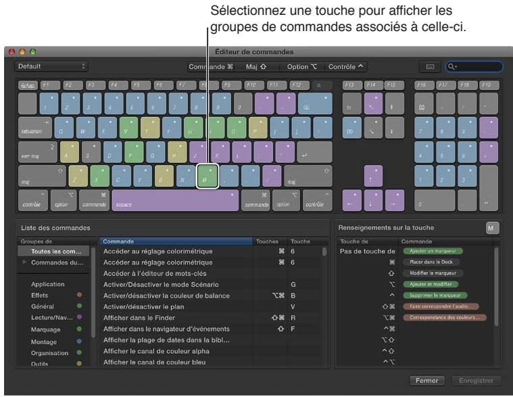Select the Application command group
Screen dimensions: 513x397
coord(48,284)
